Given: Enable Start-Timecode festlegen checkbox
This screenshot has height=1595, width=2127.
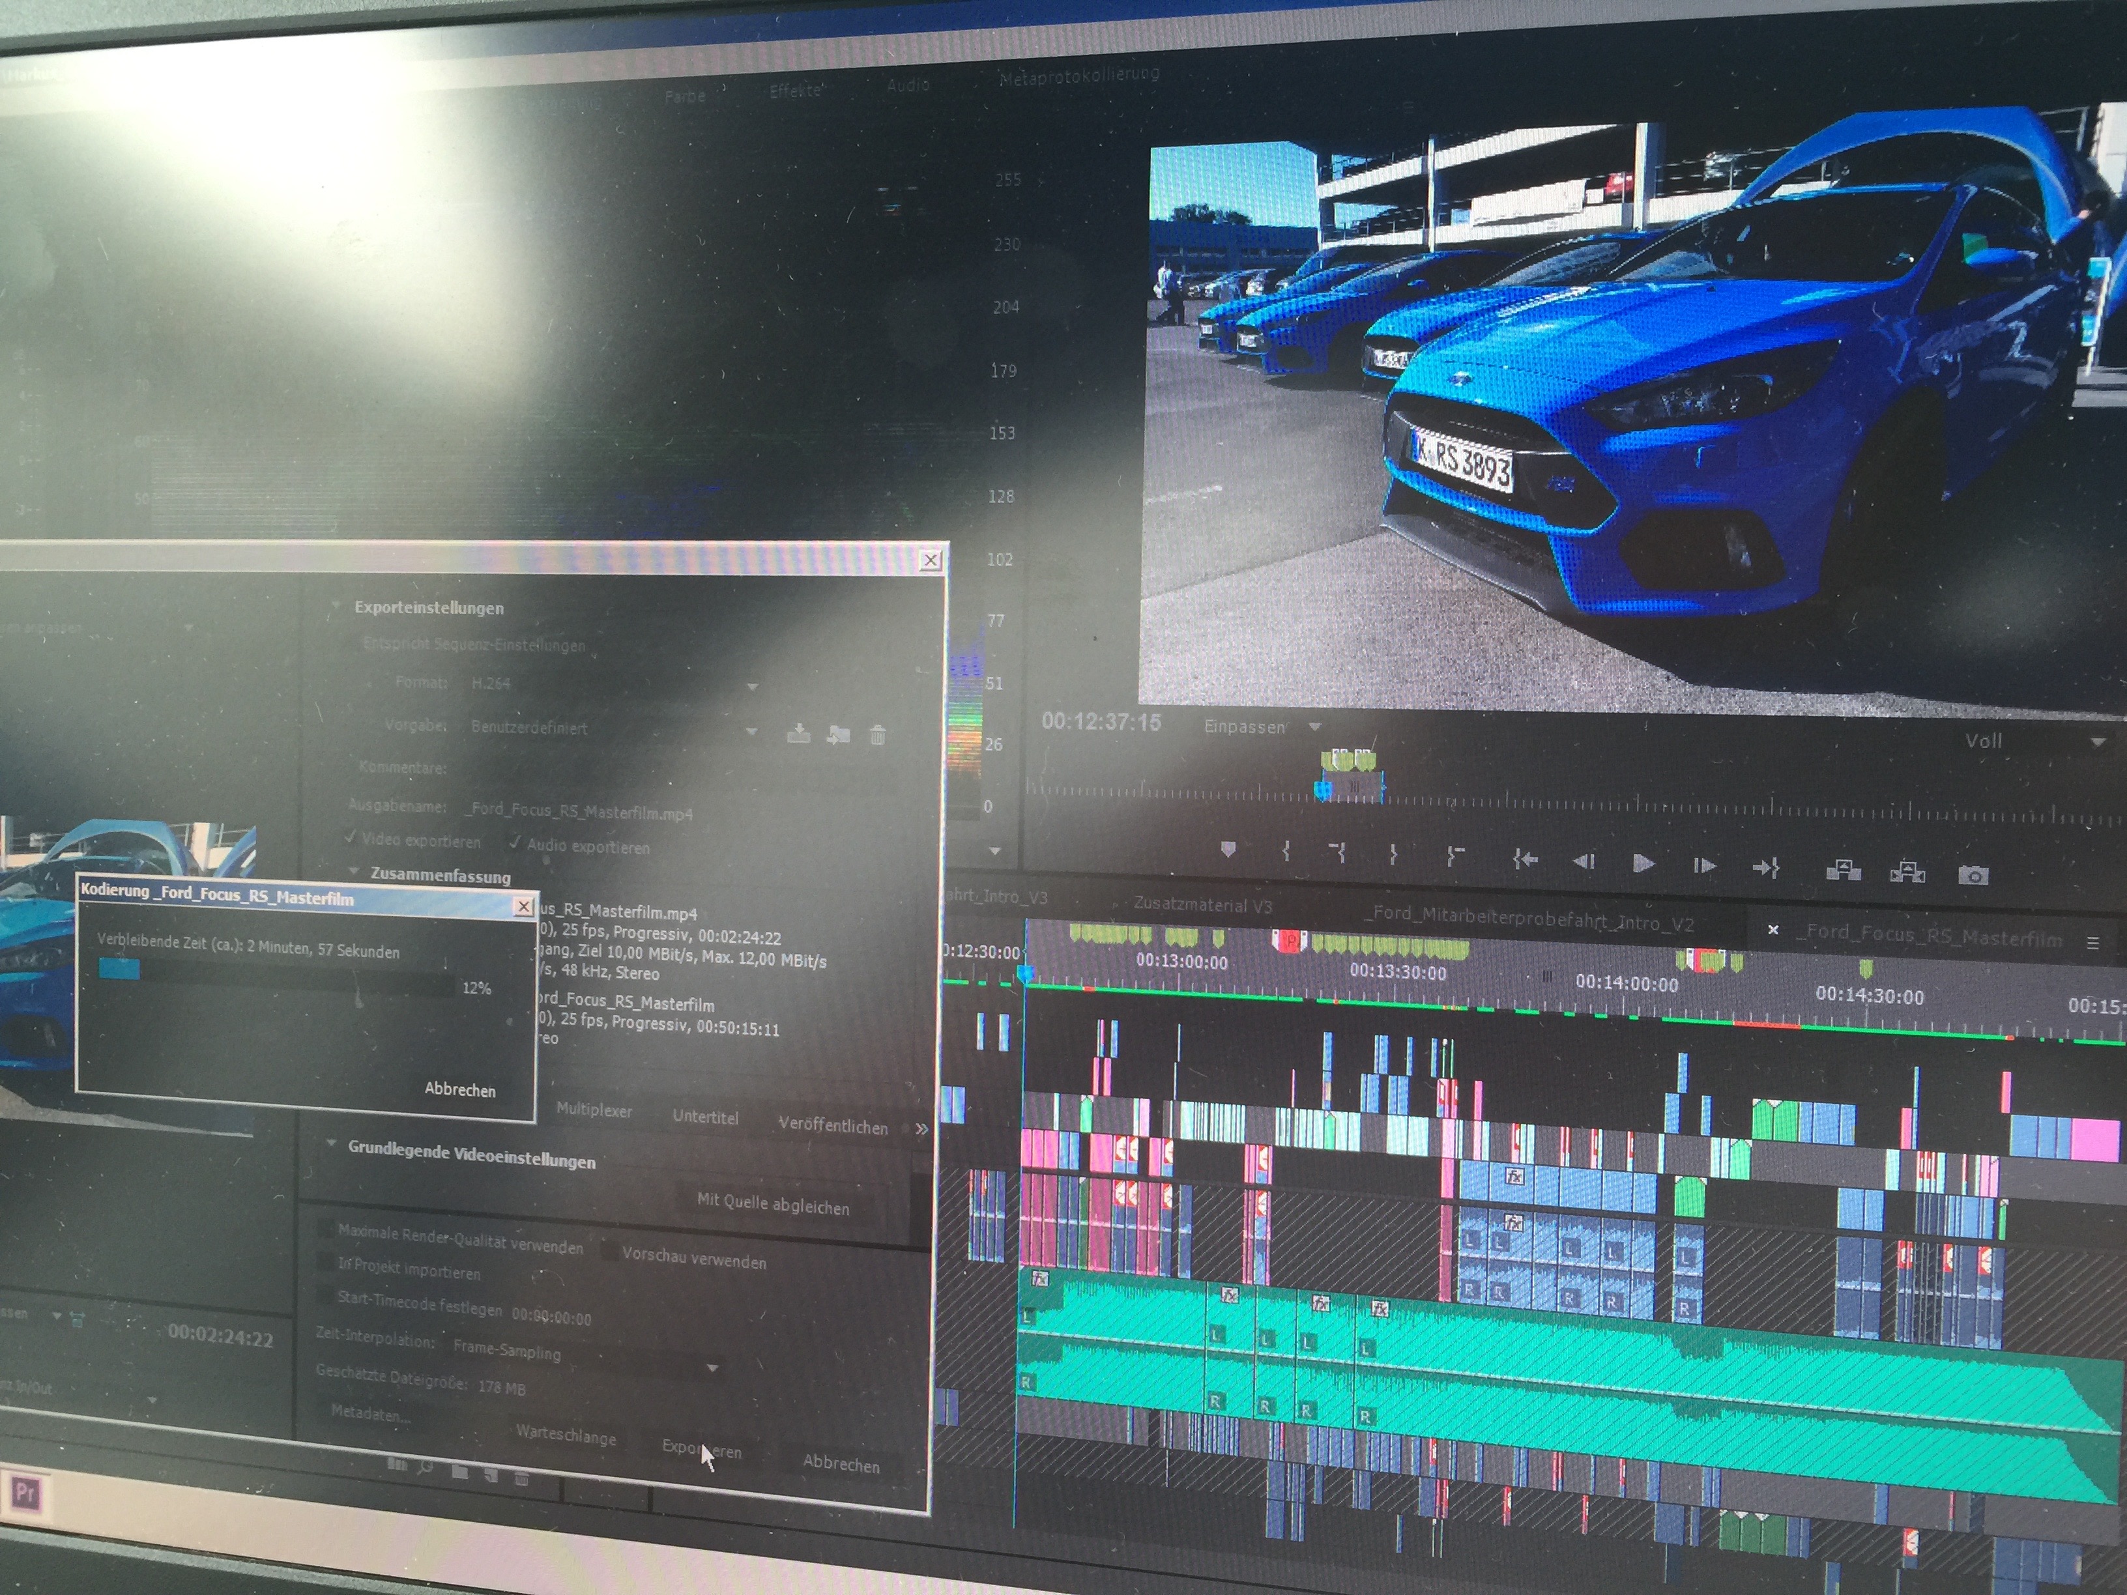Looking at the screenshot, I should 327,1294.
